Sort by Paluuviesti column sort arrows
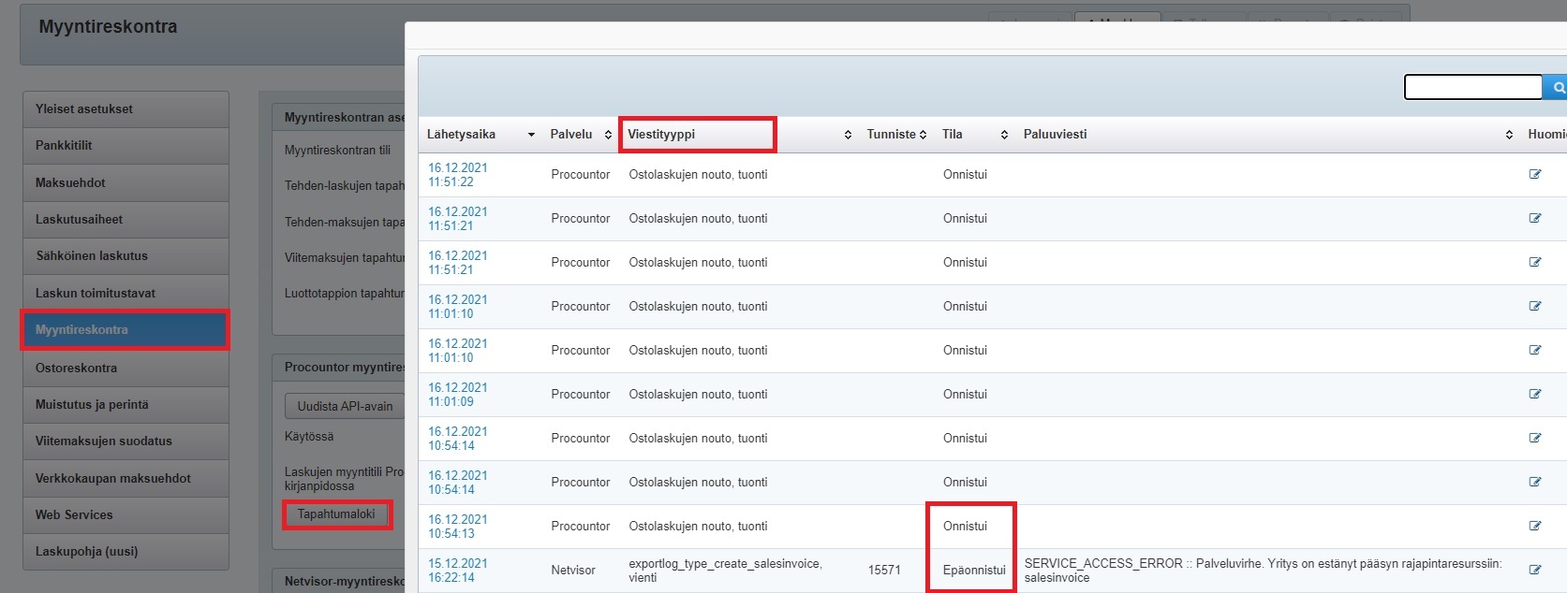 [x=1508, y=135]
